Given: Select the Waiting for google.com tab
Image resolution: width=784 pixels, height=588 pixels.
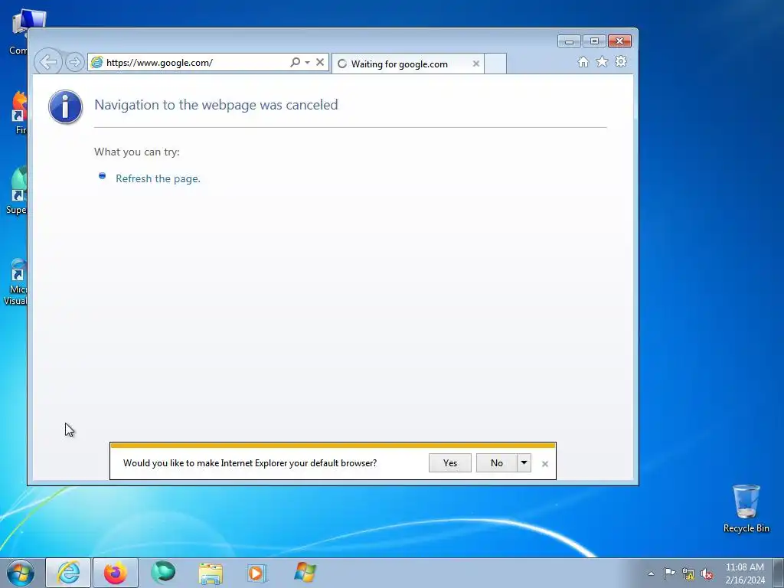Looking at the screenshot, I should point(408,64).
